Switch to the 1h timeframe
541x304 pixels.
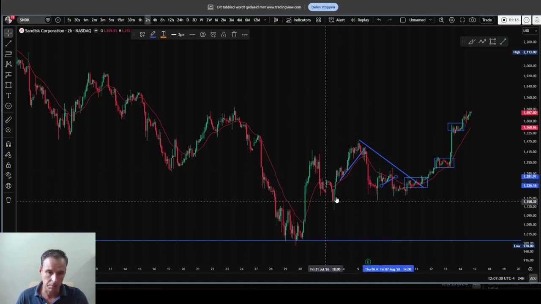140,20
